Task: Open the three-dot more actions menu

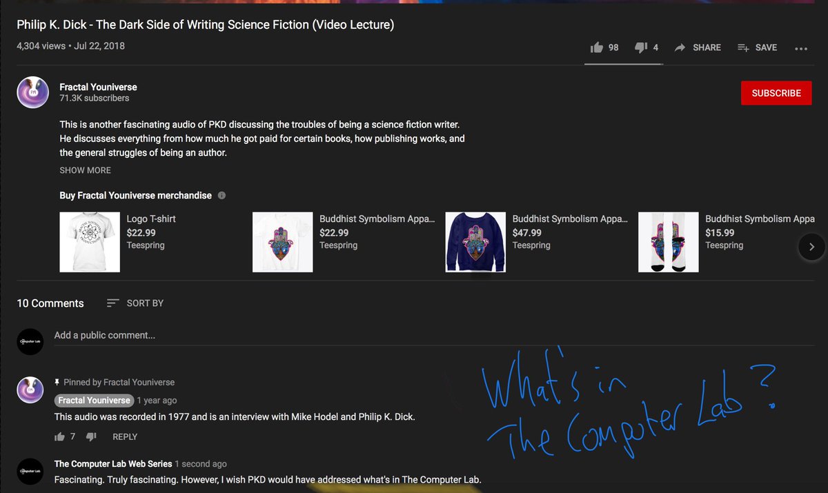Action: 801,48
